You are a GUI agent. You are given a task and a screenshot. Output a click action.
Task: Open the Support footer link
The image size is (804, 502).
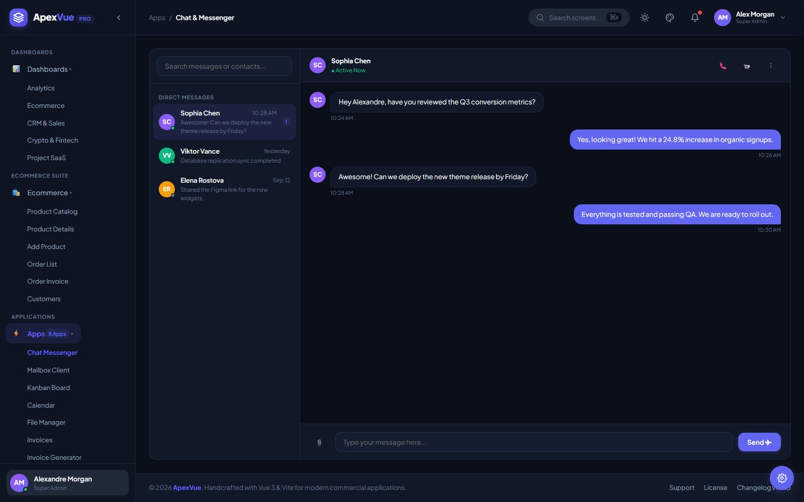pos(682,487)
